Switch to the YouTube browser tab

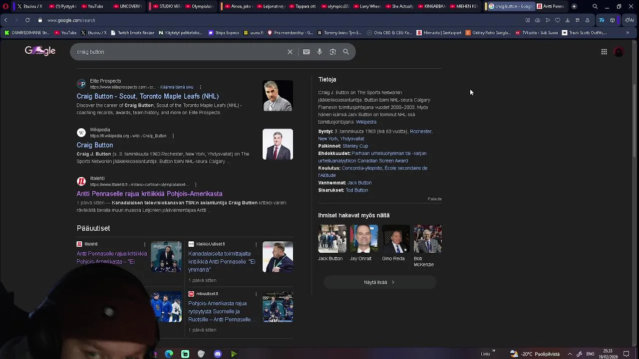pyautogui.click(x=92, y=6)
